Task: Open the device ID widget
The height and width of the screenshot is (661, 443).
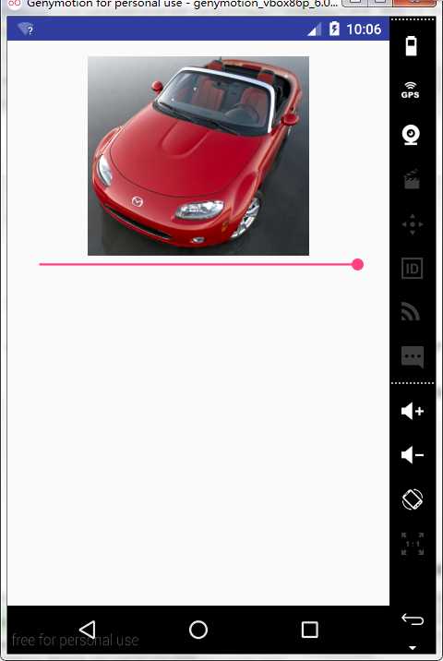Action: click(x=412, y=269)
